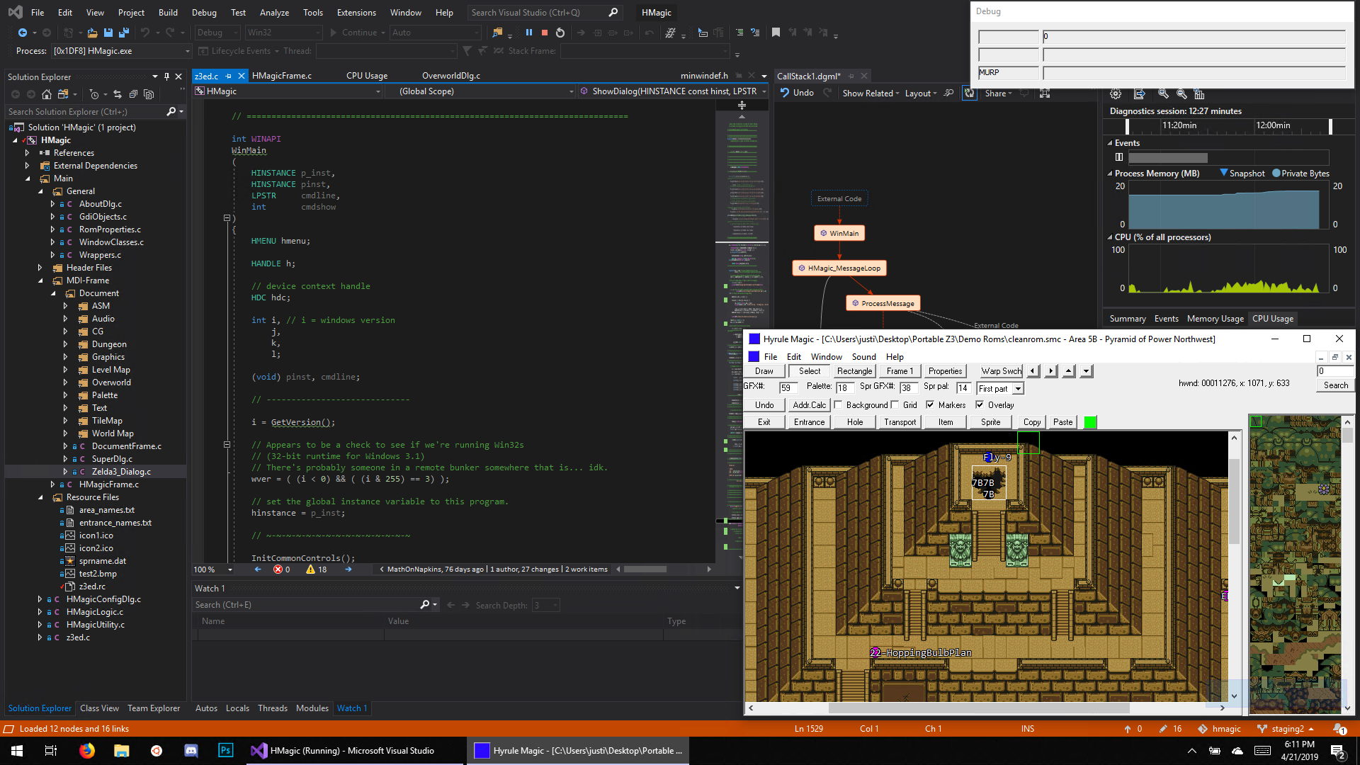
Task: Click Sprite button in Hyrule Magic
Action: (x=990, y=422)
